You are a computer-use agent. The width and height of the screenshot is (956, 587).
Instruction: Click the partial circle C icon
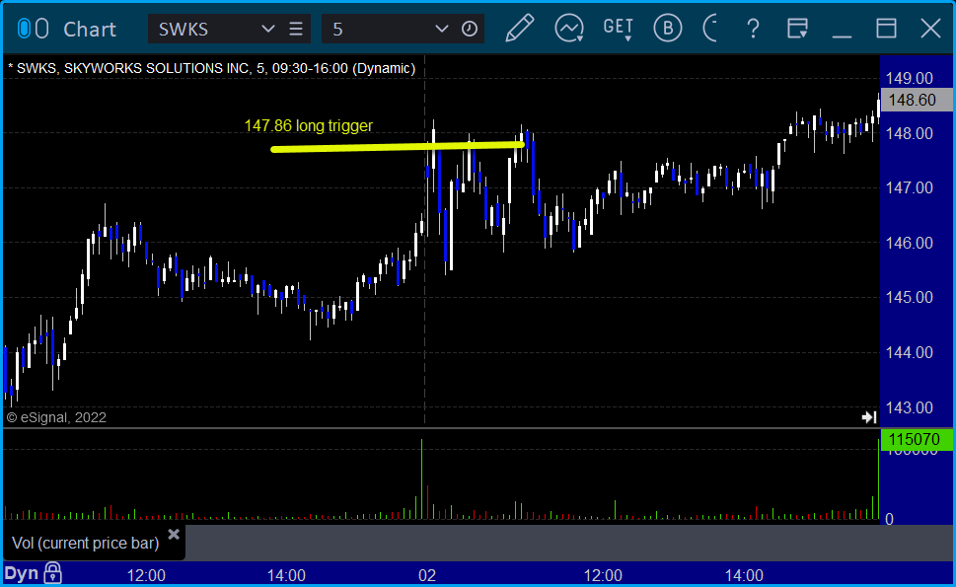click(x=709, y=29)
